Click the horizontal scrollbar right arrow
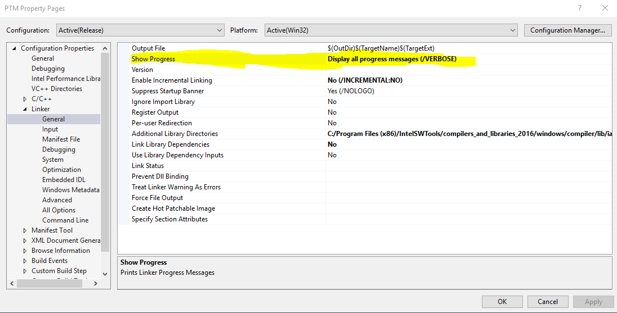Screen dimensions: 617x313 click(x=96, y=283)
